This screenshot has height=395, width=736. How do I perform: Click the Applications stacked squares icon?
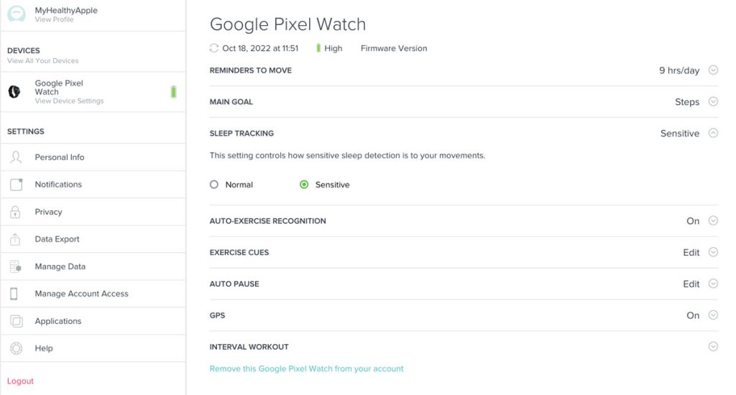[16, 321]
